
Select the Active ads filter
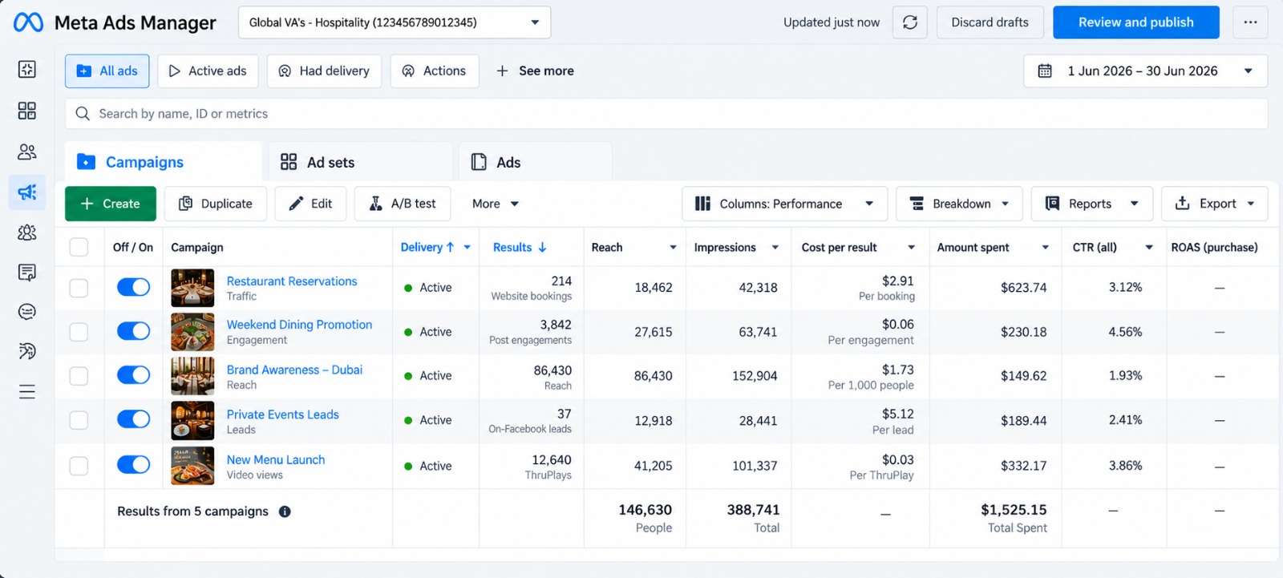[208, 71]
